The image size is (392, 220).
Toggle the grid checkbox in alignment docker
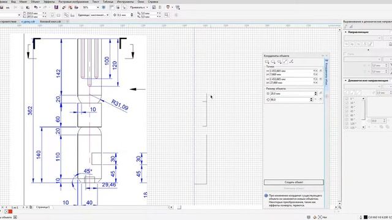pos(345,54)
